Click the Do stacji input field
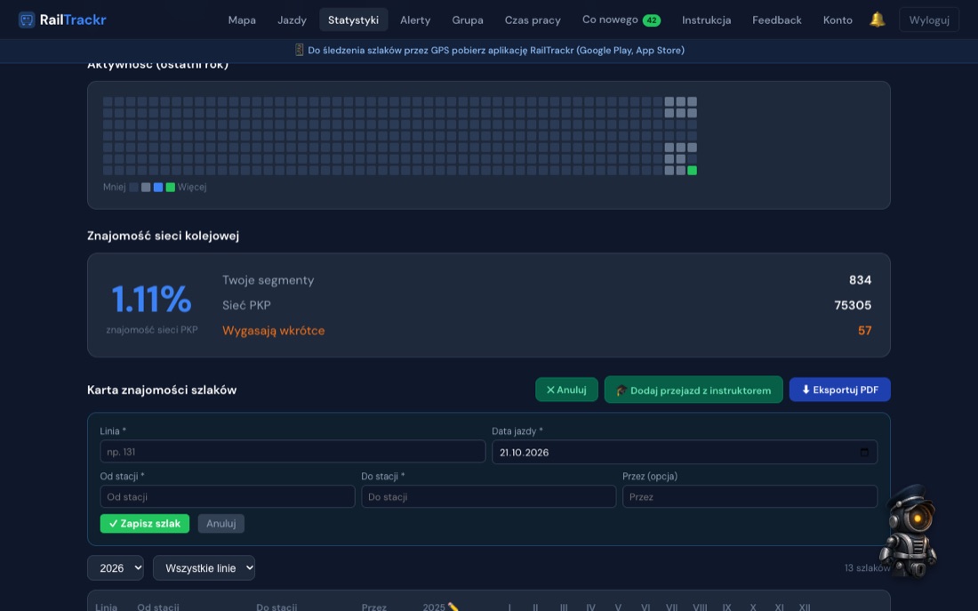Viewport: 978px width, 611px height. tap(488, 497)
